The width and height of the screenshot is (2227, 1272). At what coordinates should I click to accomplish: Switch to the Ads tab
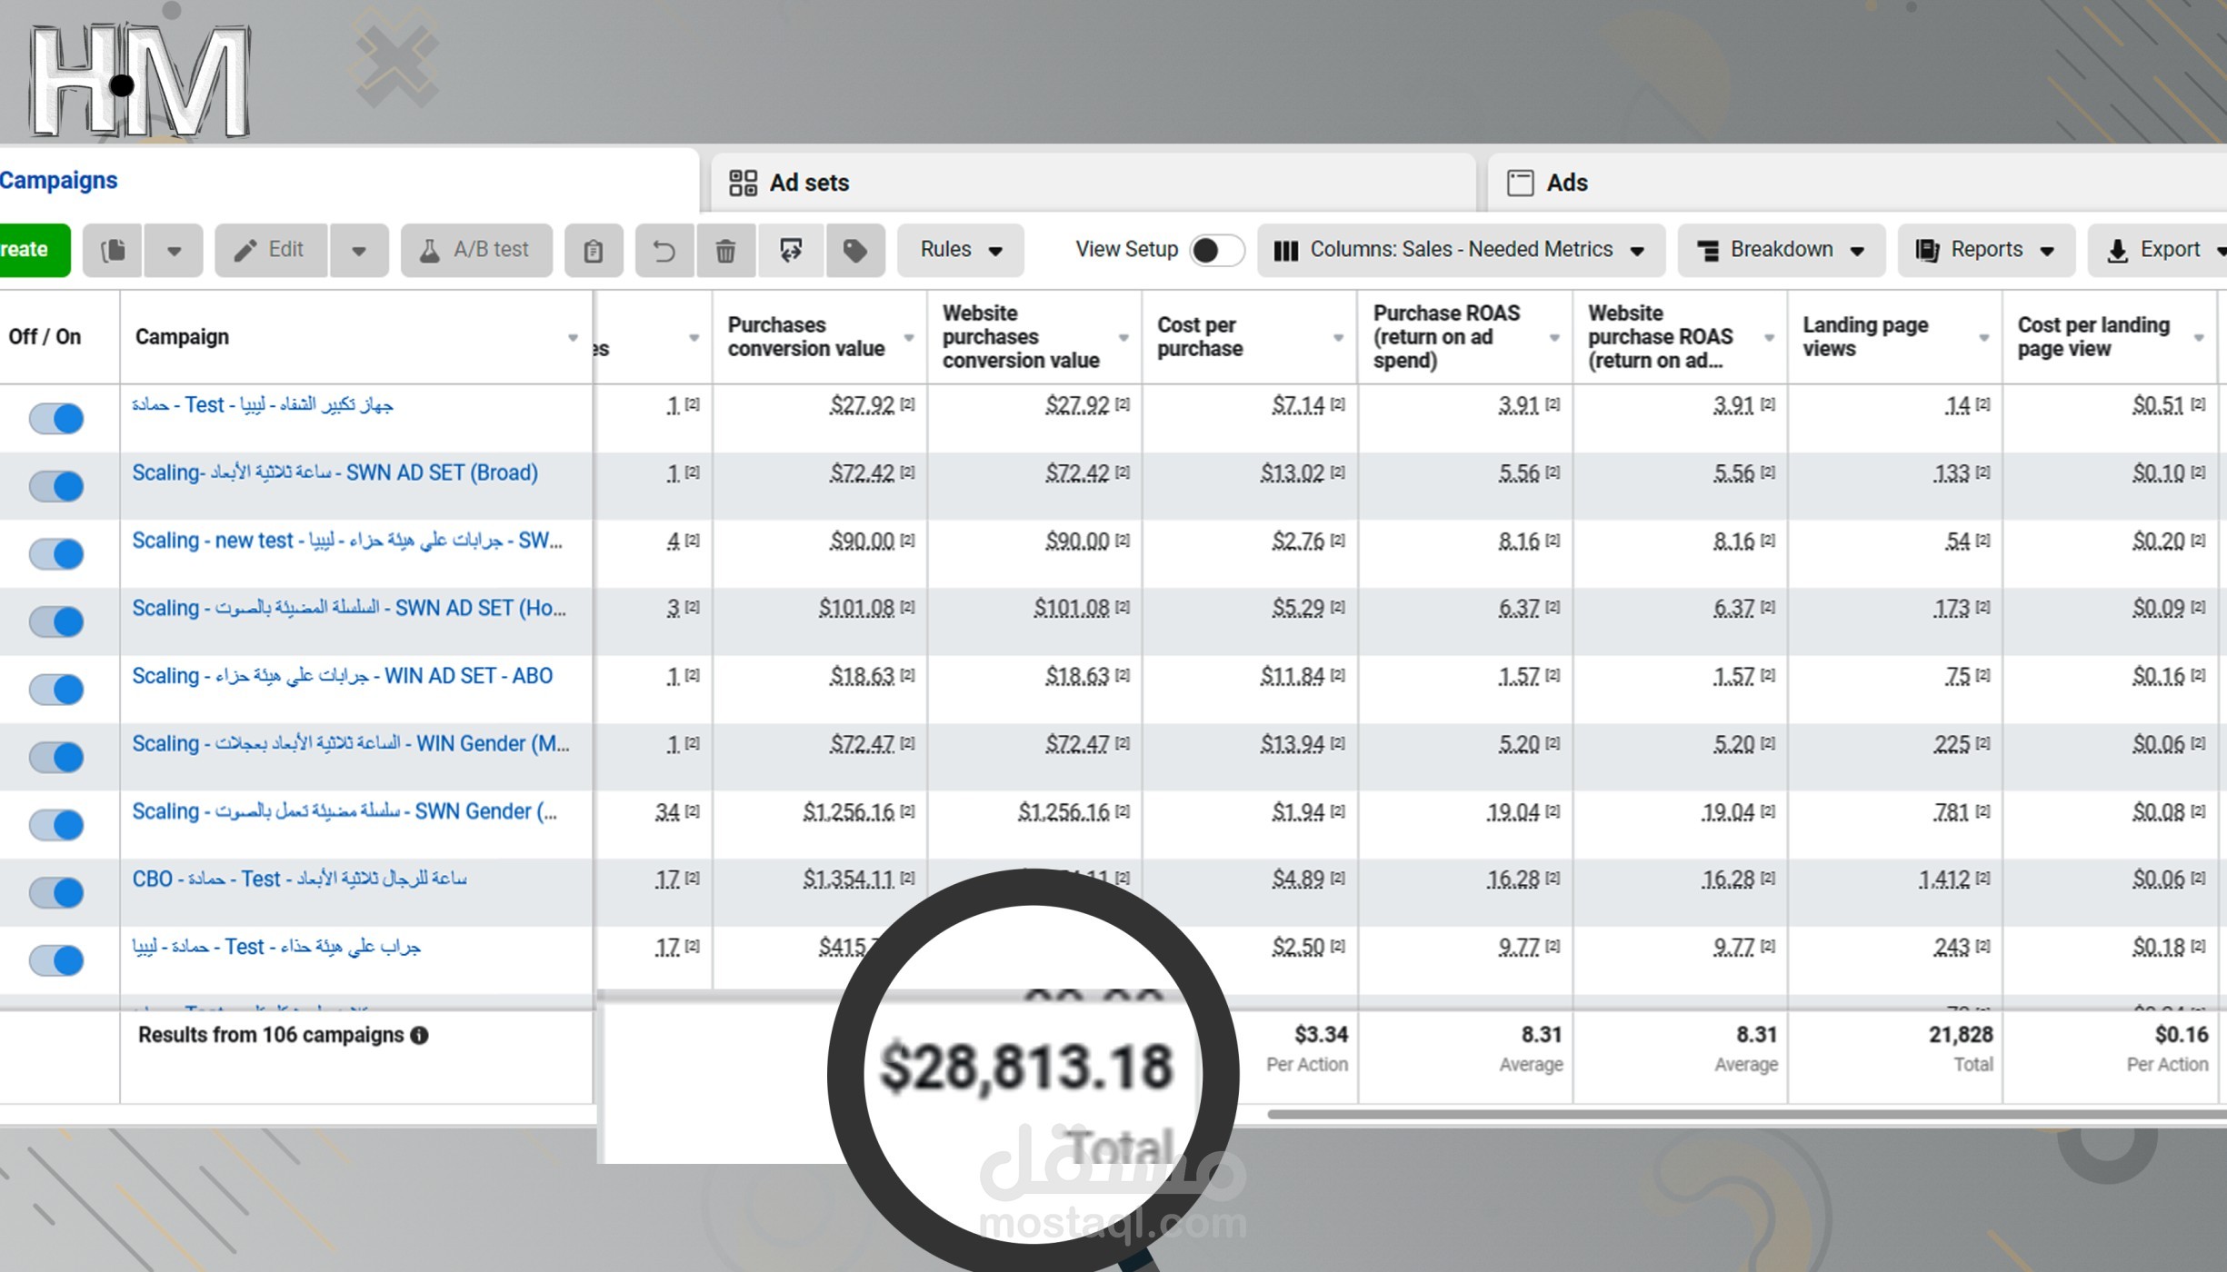(1565, 182)
